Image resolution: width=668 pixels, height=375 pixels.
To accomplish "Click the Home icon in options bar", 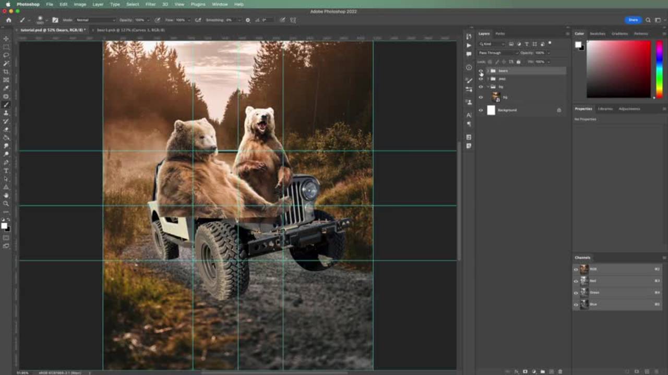I will click(x=8, y=20).
